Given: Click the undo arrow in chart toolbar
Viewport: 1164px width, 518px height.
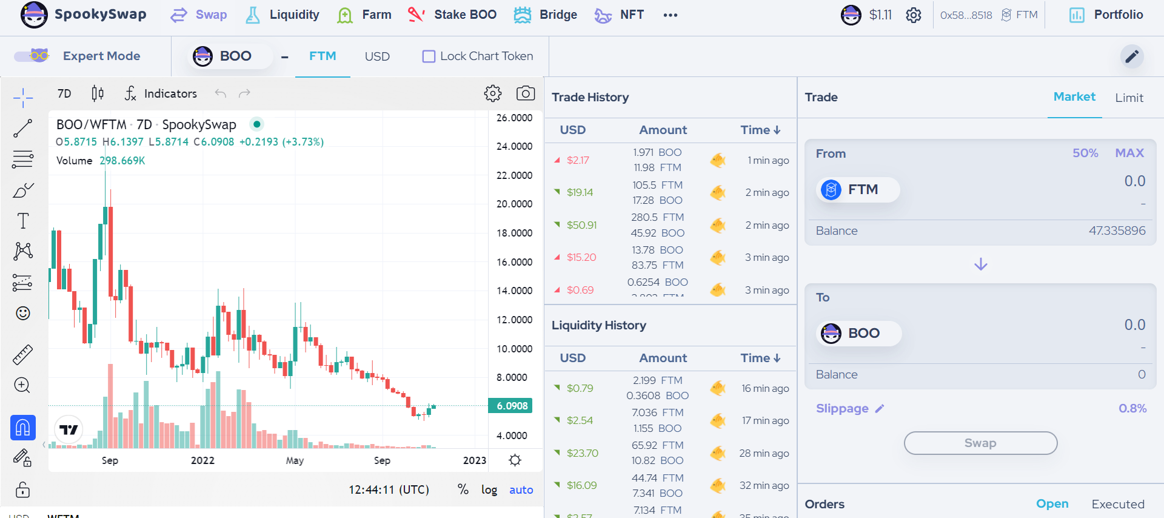Looking at the screenshot, I should 221,93.
